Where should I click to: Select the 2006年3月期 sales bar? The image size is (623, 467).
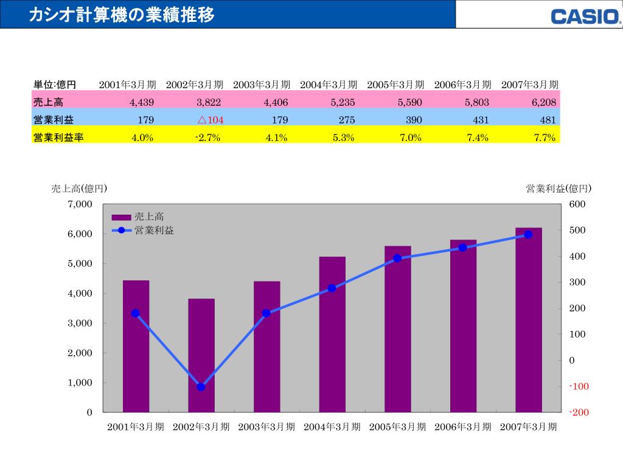(463, 326)
